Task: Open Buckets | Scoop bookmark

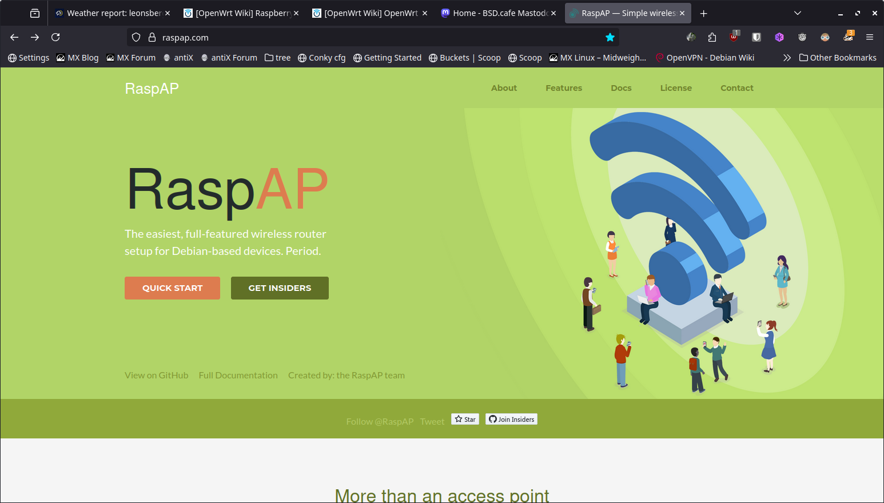Action: click(465, 58)
